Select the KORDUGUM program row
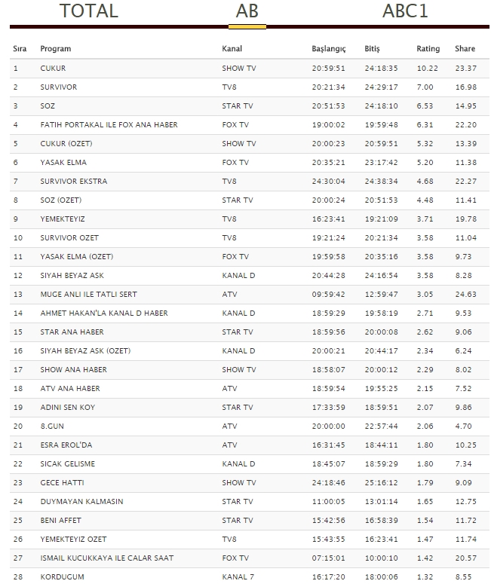Screen dimensions: 491x584 point(250,576)
